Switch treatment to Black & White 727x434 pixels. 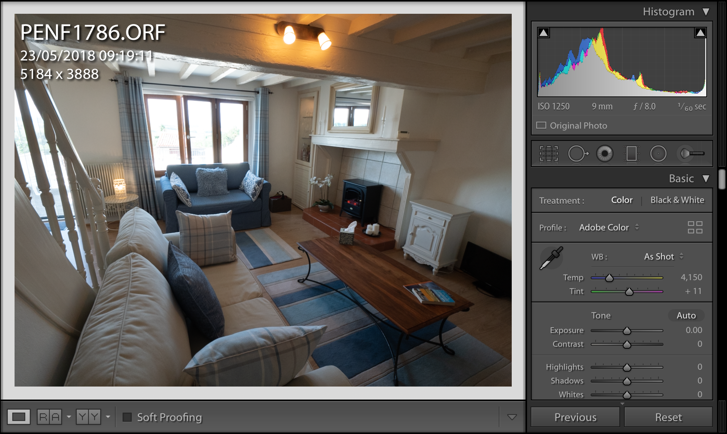point(677,200)
